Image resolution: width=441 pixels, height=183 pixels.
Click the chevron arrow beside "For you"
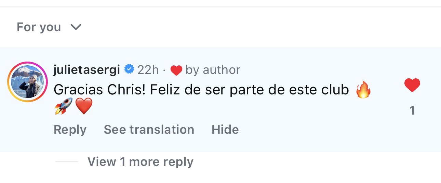76,27
